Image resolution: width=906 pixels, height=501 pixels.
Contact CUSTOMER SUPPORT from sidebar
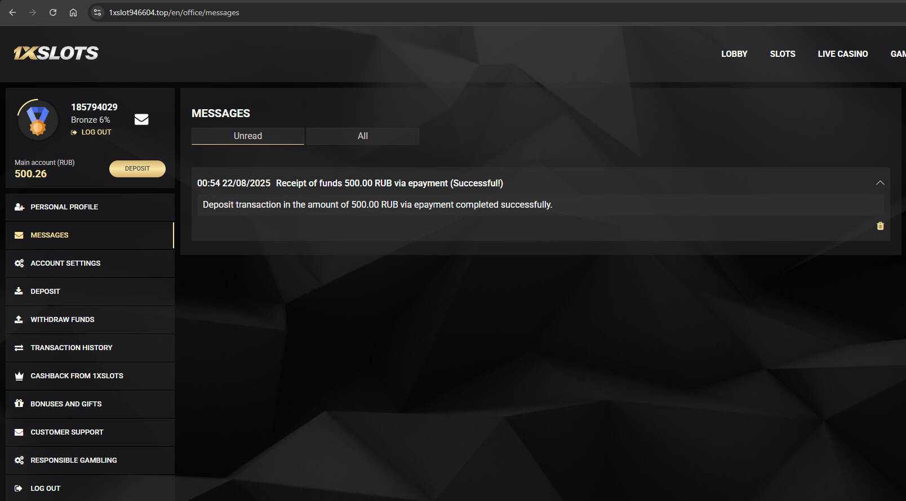(x=90, y=432)
